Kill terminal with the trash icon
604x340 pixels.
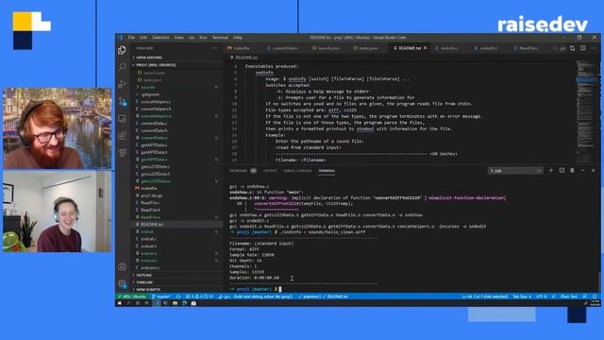click(x=572, y=170)
